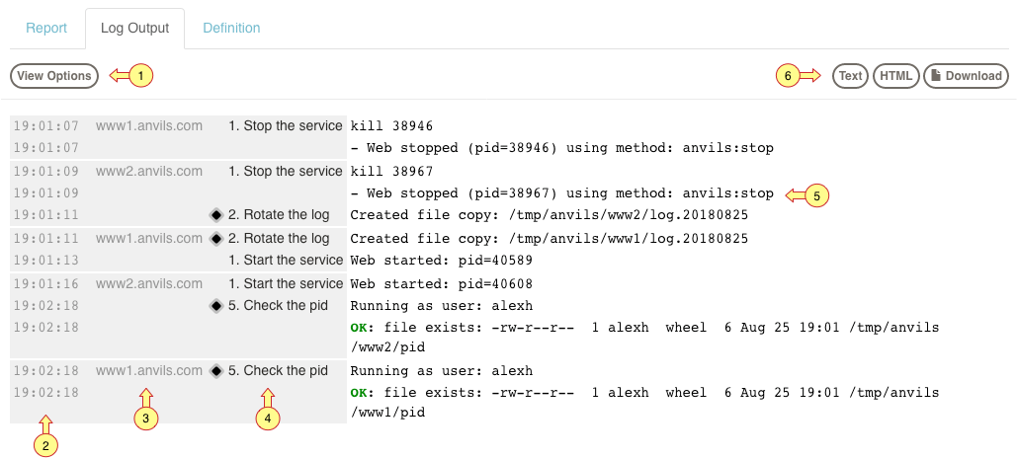Click the diamond icon beside www1 Rotate the log
This screenshot has width=1017, height=458.
pos(216,239)
